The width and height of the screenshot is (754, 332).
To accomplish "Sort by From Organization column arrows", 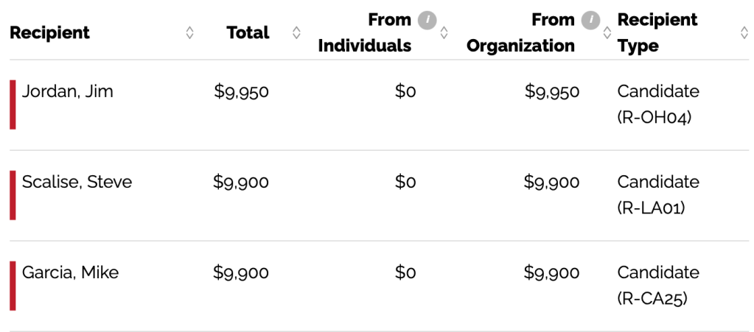I will tap(607, 32).
